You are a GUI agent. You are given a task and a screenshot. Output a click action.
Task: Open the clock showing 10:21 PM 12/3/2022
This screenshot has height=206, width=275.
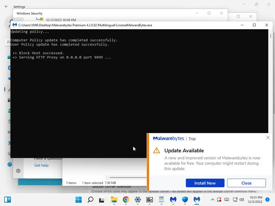255,200
